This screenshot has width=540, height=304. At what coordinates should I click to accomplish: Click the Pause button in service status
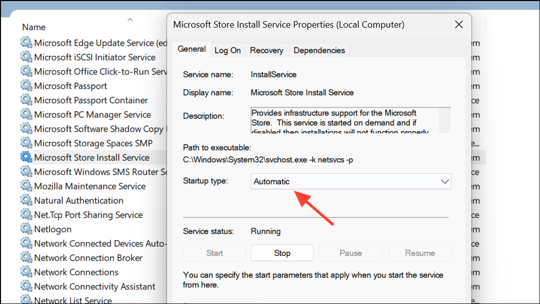tap(351, 253)
